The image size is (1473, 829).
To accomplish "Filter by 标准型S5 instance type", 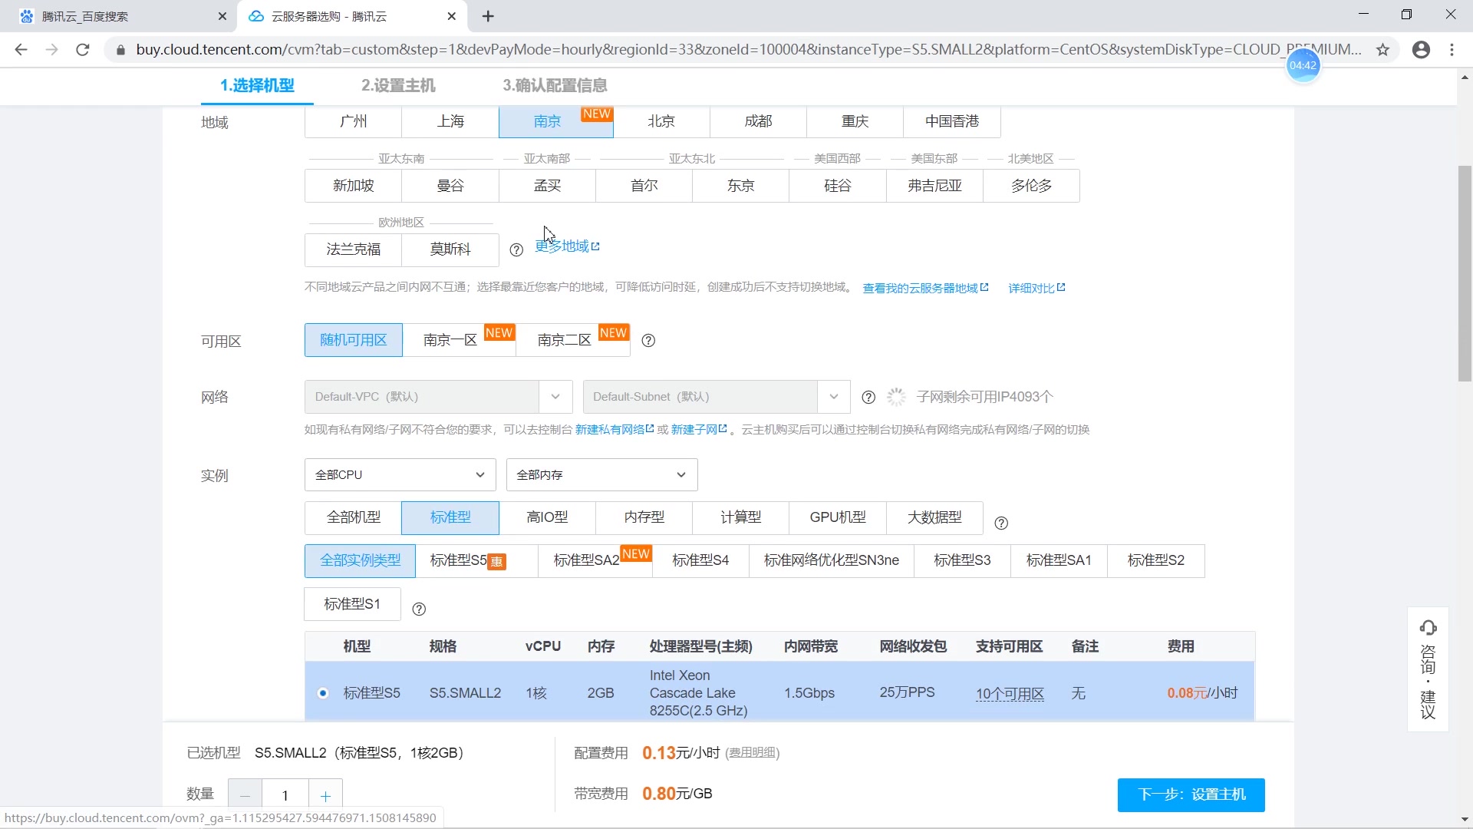I will click(x=476, y=561).
